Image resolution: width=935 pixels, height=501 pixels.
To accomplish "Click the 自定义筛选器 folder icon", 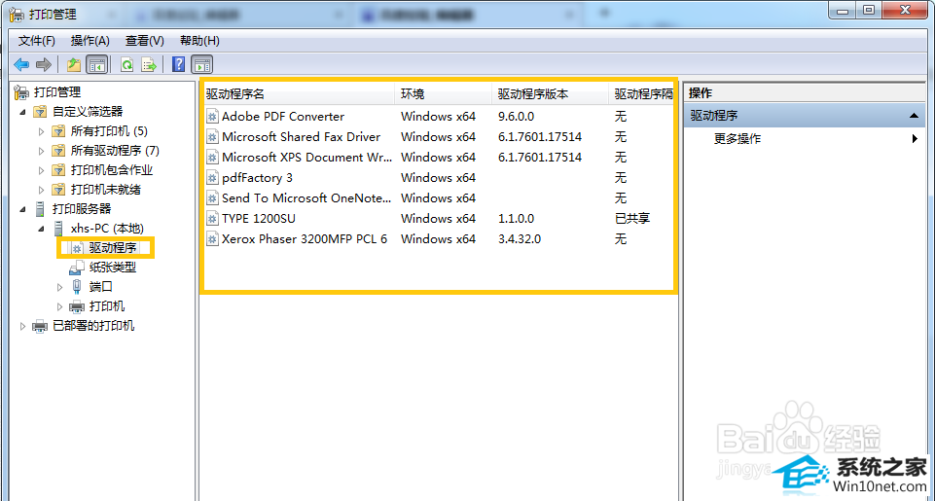I will tap(40, 112).
